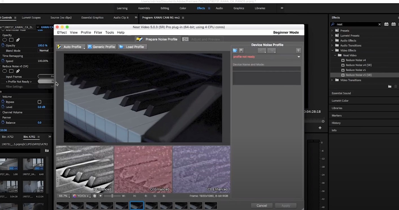Enable the Bypass checkbox under Volume
The height and width of the screenshot is (210, 399).
39,102
